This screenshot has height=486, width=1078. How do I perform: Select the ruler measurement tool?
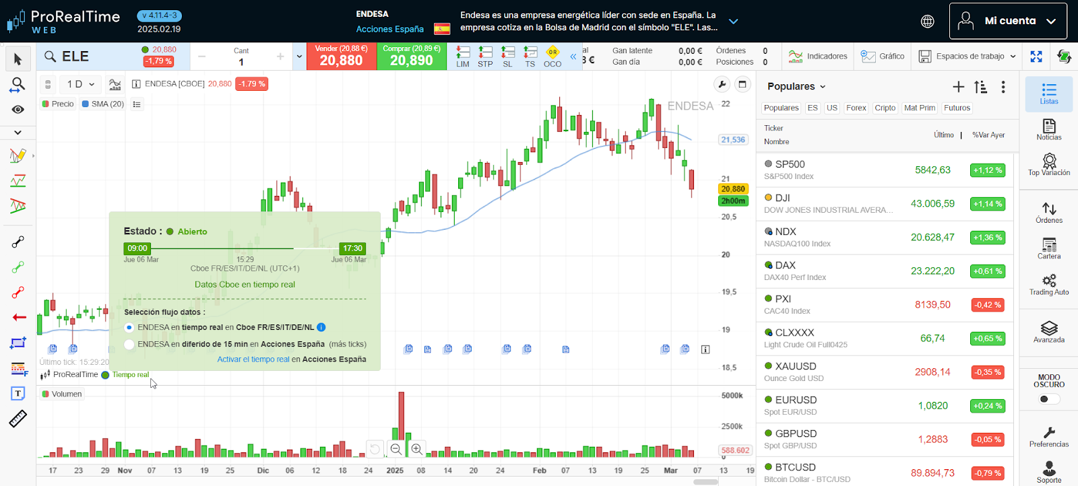(x=18, y=419)
